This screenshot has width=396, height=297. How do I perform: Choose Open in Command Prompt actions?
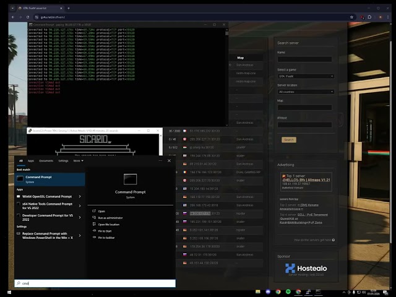101,211
